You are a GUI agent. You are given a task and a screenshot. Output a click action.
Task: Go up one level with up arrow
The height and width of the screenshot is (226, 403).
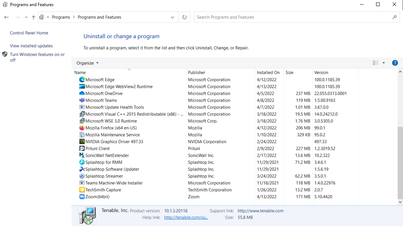tap(33, 17)
